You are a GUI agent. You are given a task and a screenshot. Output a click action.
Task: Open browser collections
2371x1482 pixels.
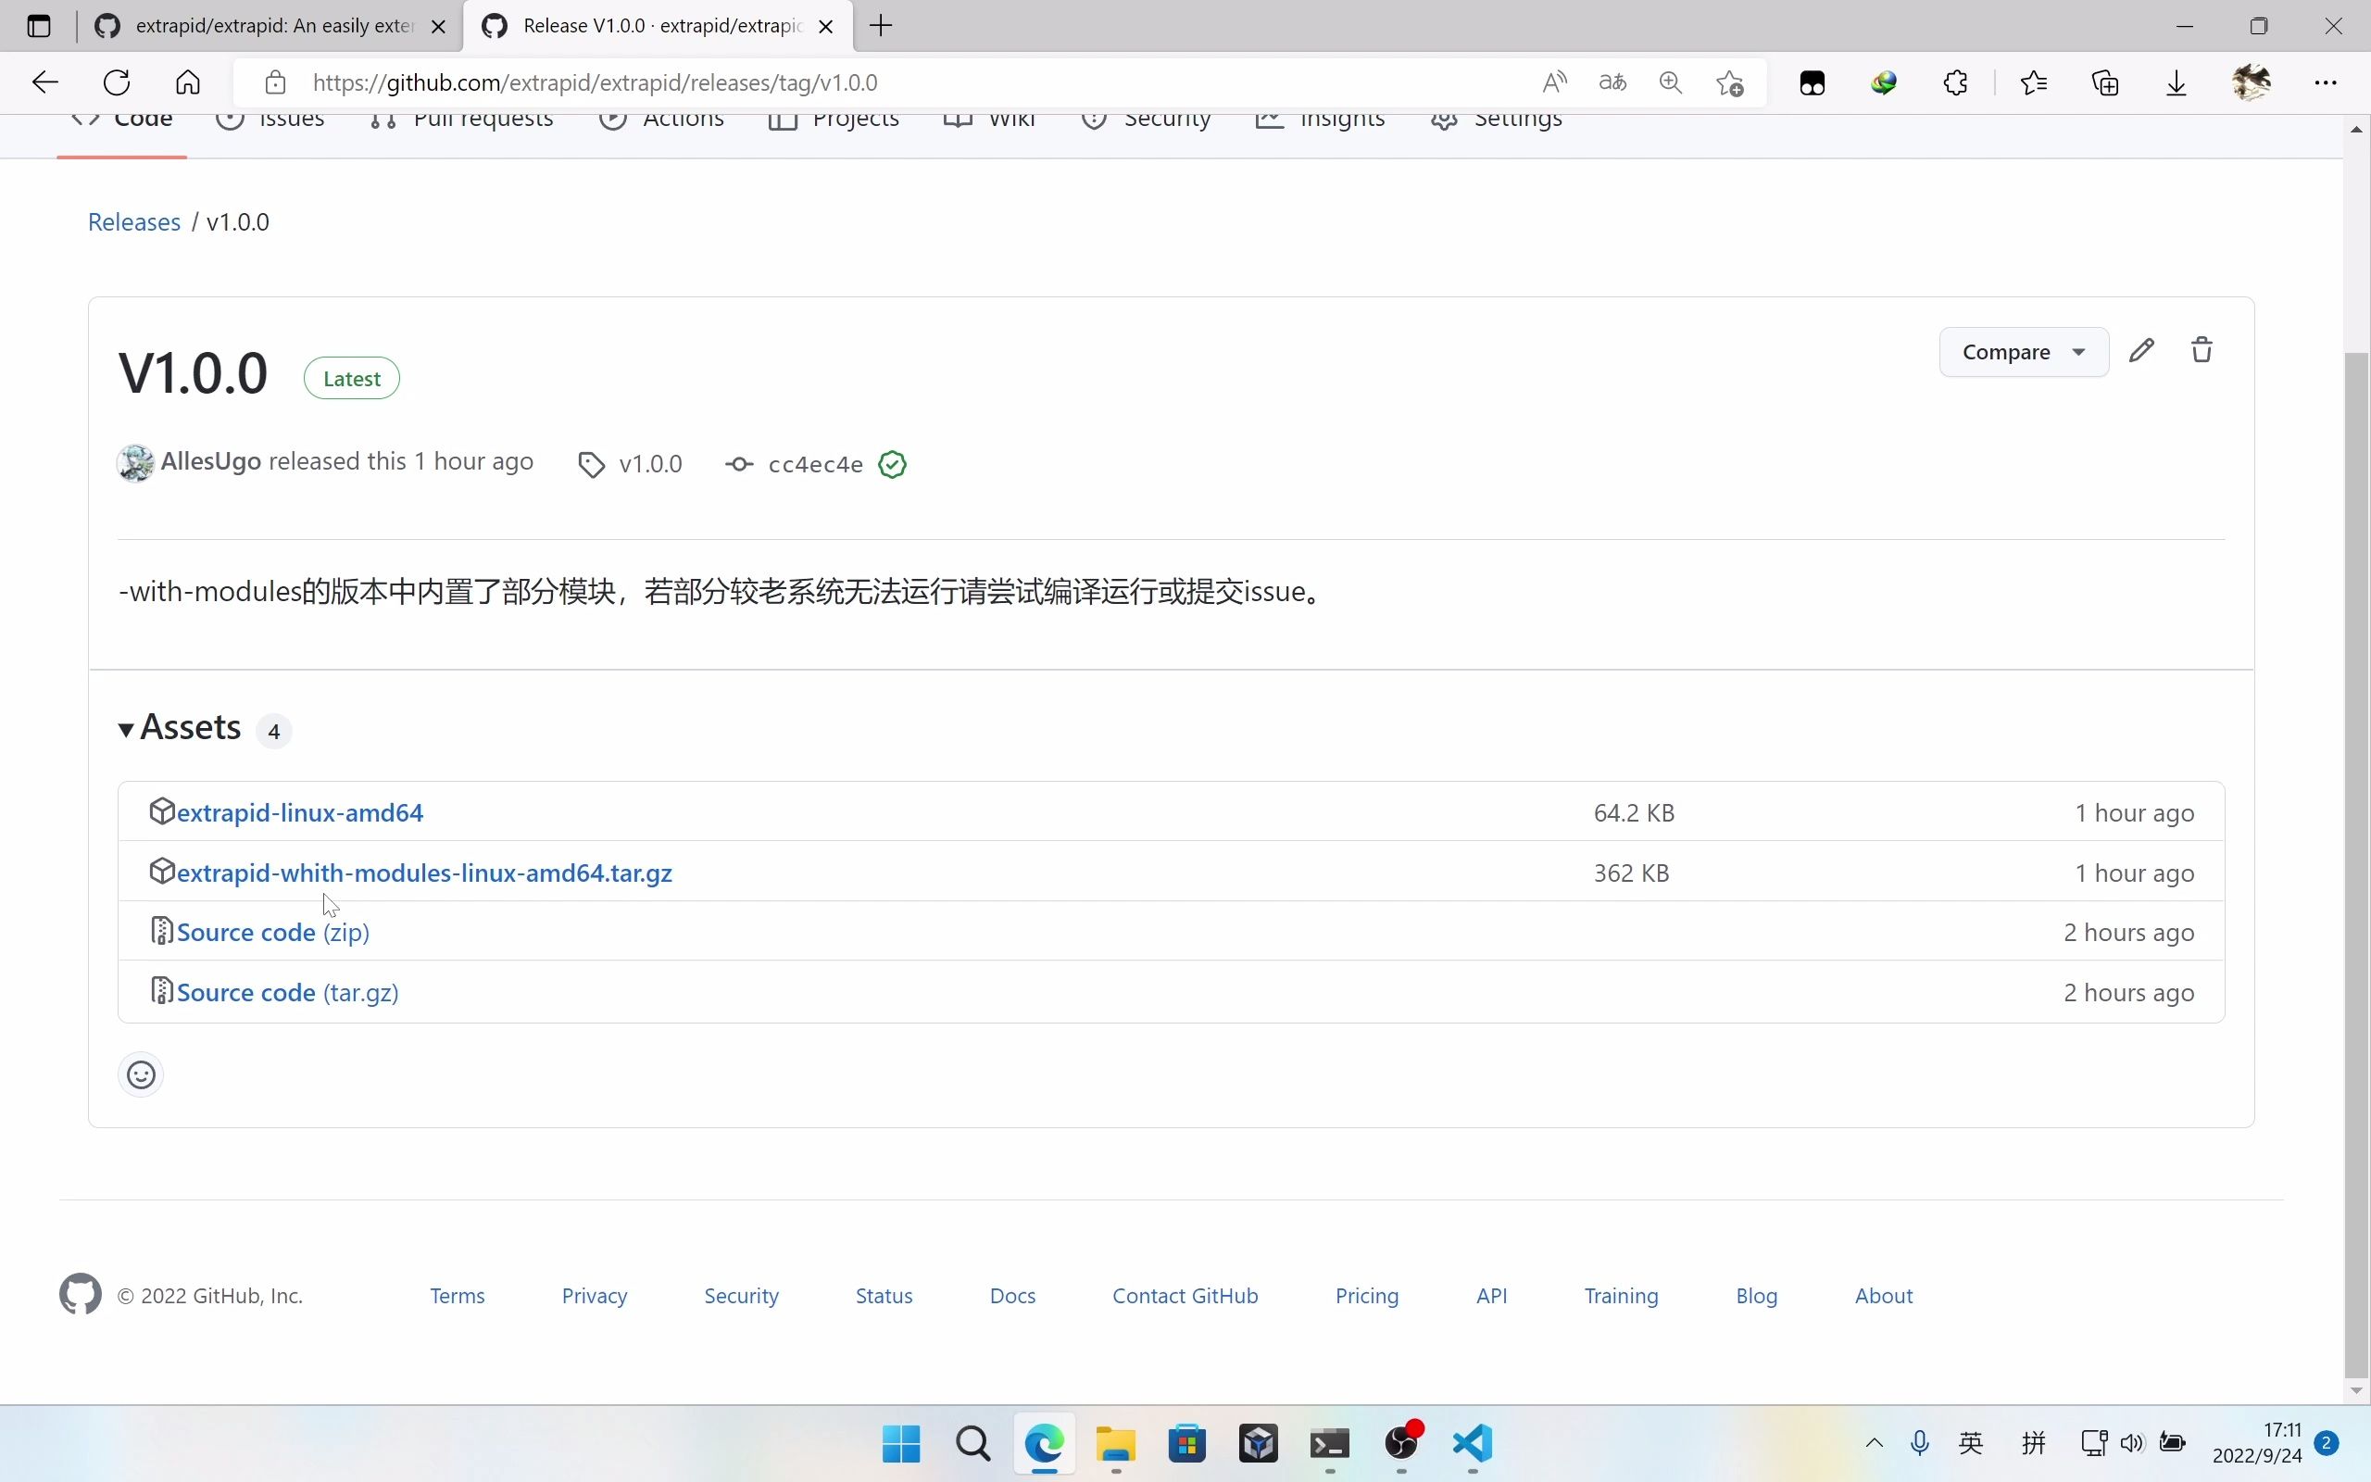pyautogui.click(x=2105, y=82)
